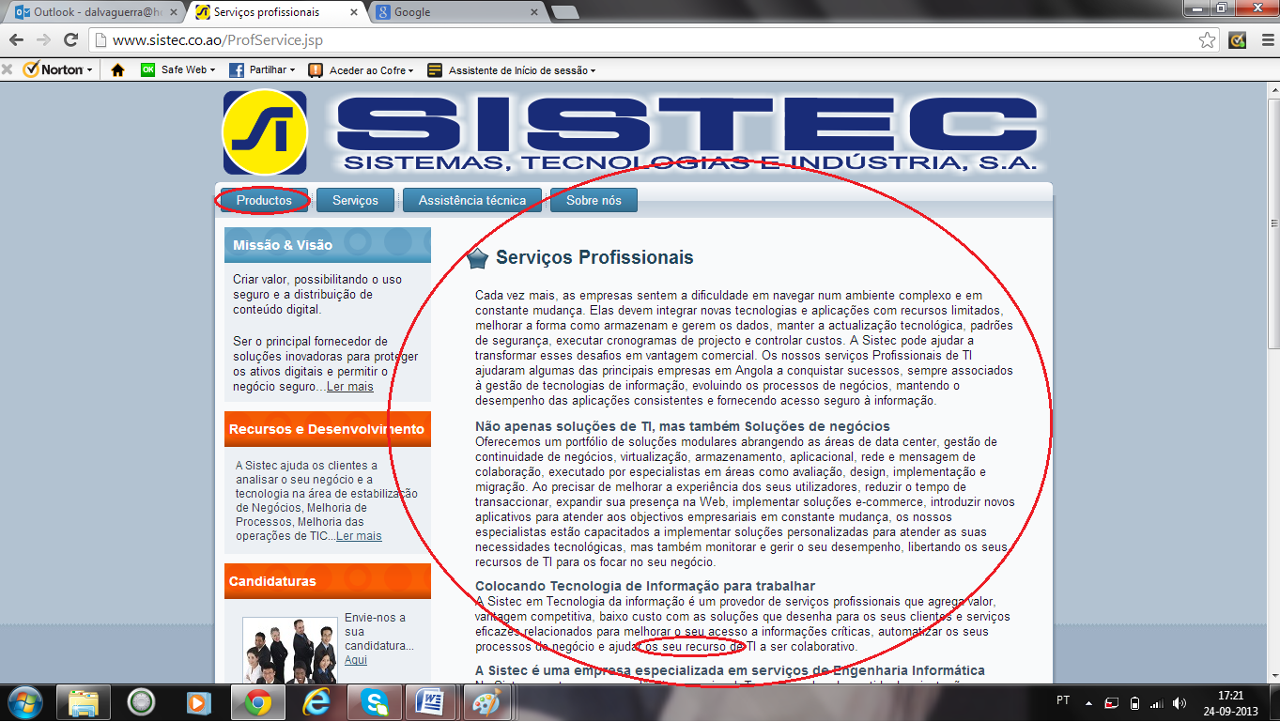The width and height of the screenshot is (1280, 722).
Task: Open the Assistência técnica menu
Action: point(472,200)
